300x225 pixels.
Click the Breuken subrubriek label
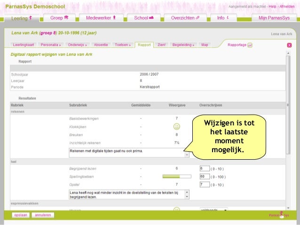point(76,135)
